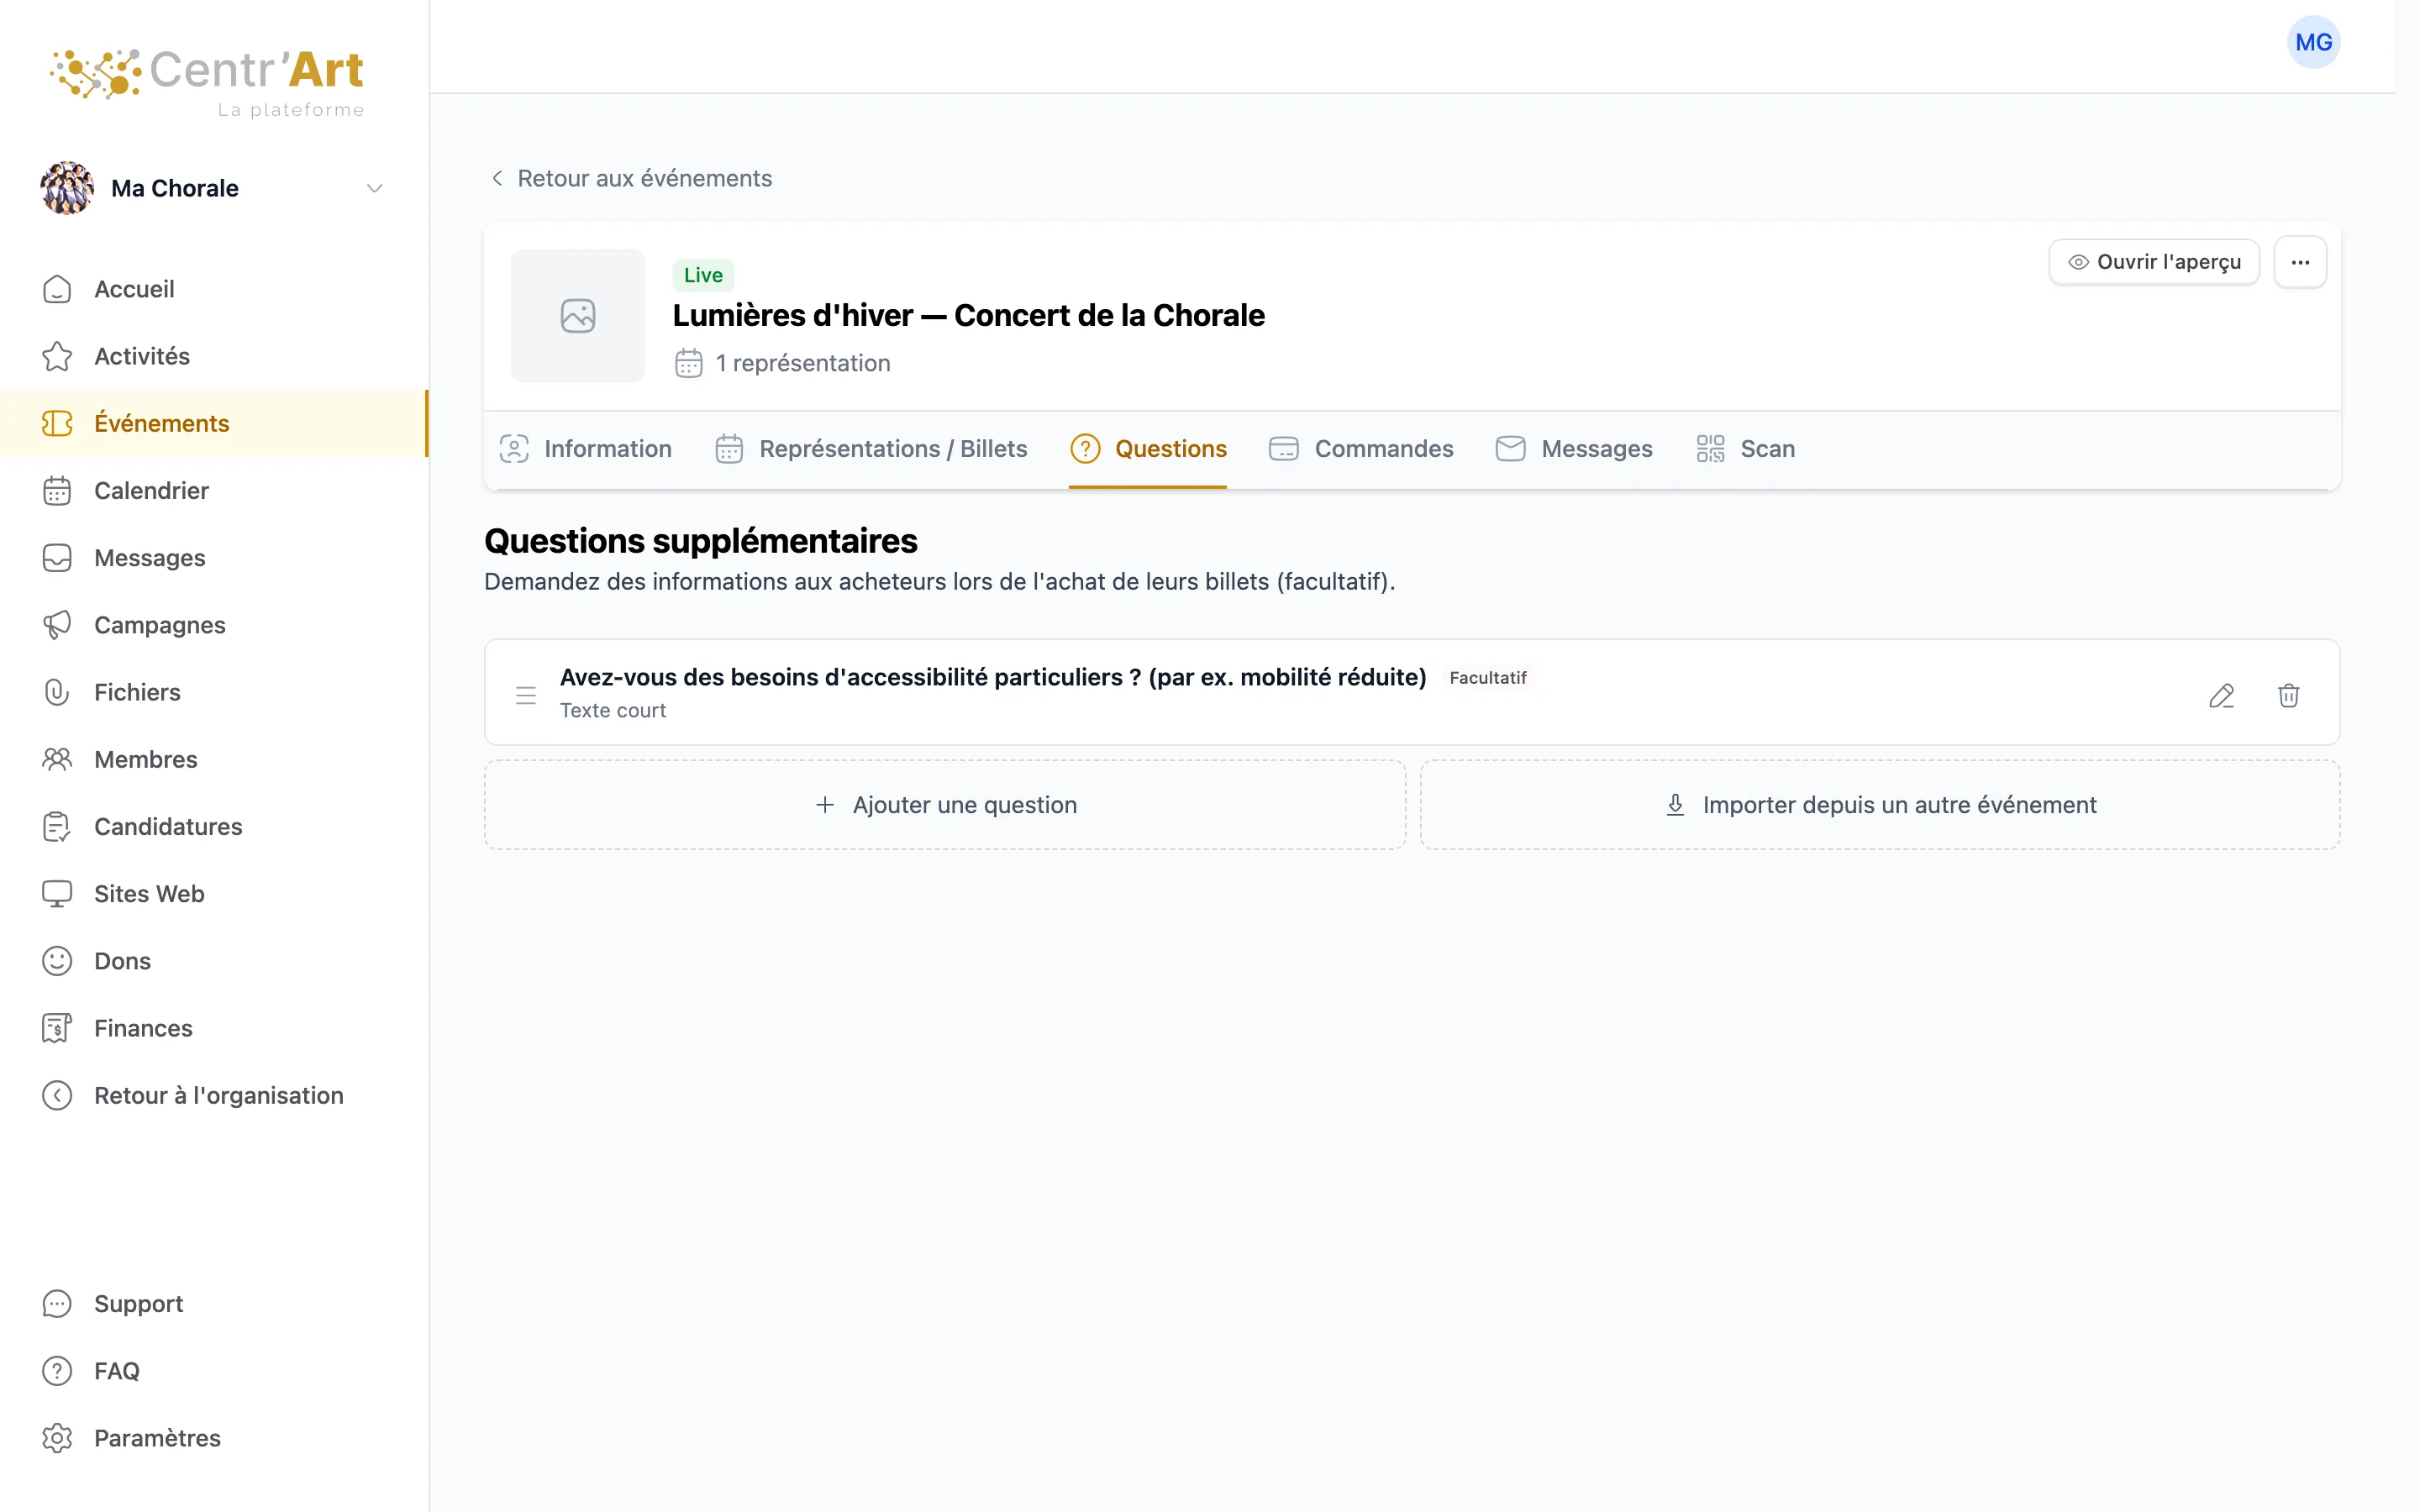Viewport: 2420px width, 1512px height.
Task: Click the Candidatures clipboard icon
Action: pos(57,827)
